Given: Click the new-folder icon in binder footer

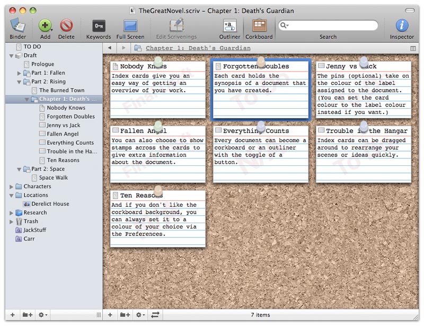Looking at the screenshot, I should tap(28, 315).
